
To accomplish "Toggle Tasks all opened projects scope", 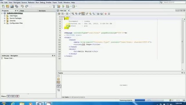I will pyautogui.click(x=58, y=82).
